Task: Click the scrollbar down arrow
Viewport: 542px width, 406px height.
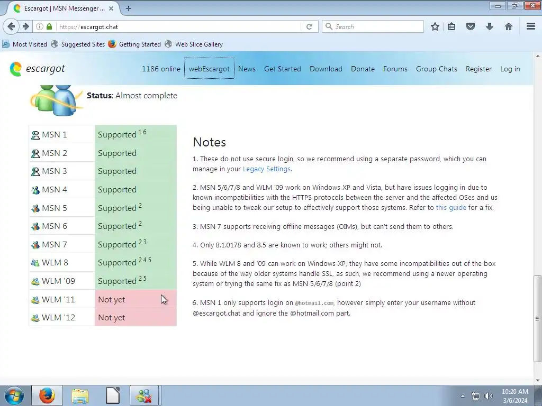Action: click(x=537, y=380)
